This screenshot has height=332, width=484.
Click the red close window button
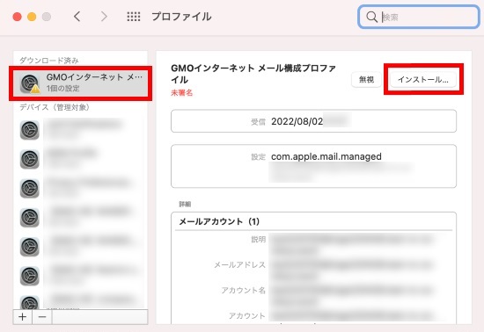17,17
